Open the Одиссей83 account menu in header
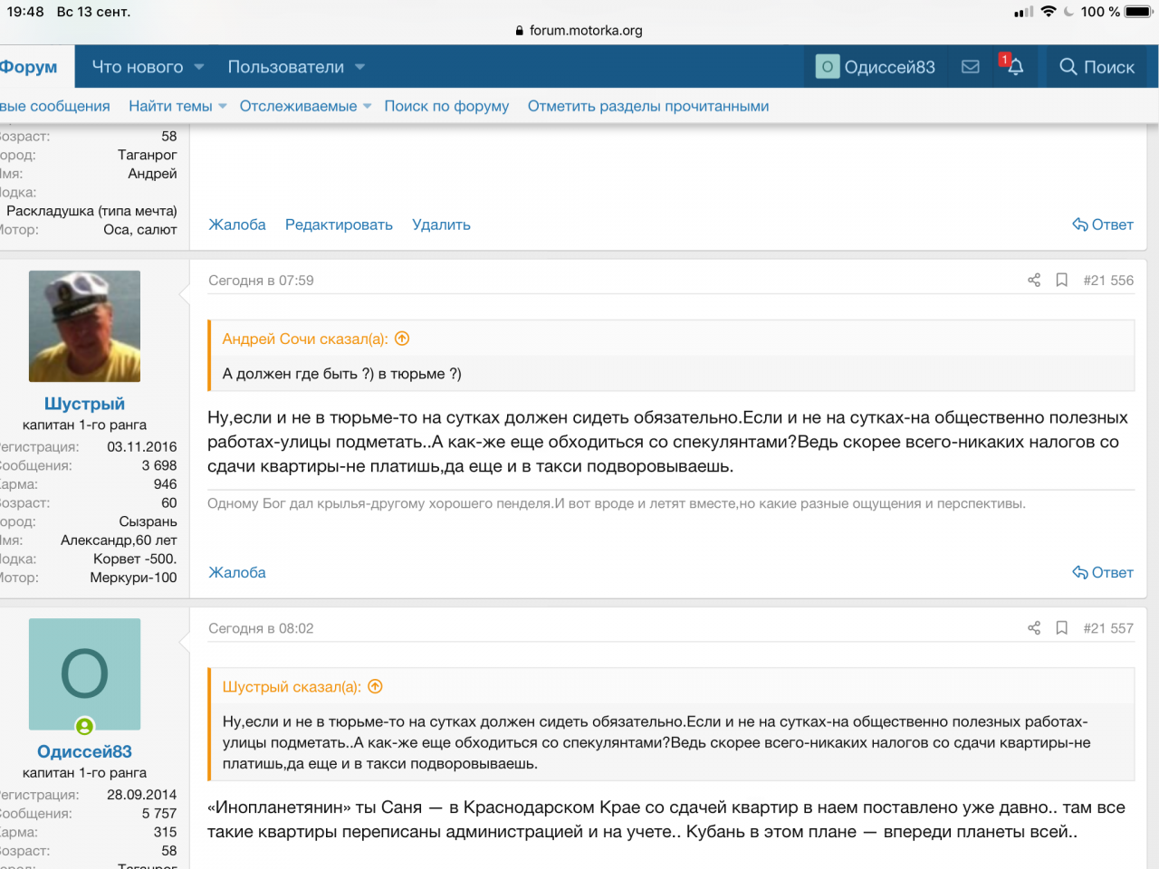 coord(876,67)
